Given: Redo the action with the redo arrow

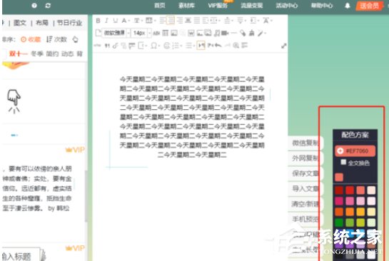Looking at the screenshot, I should pyautogui.click(x=227, y=46).
